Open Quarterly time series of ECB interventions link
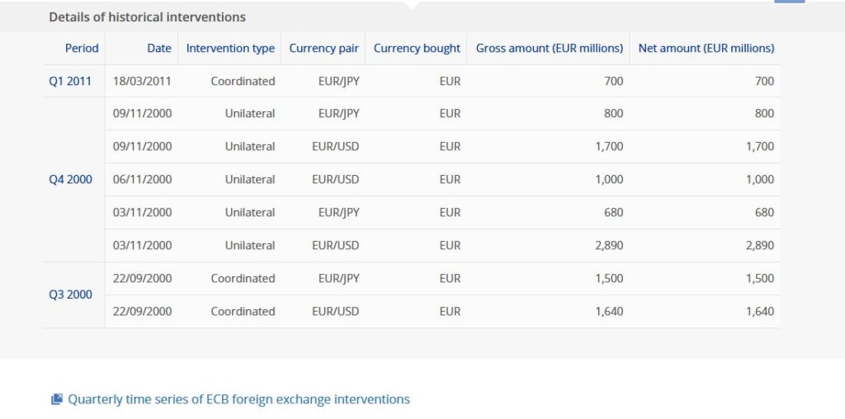 [238, 399]
